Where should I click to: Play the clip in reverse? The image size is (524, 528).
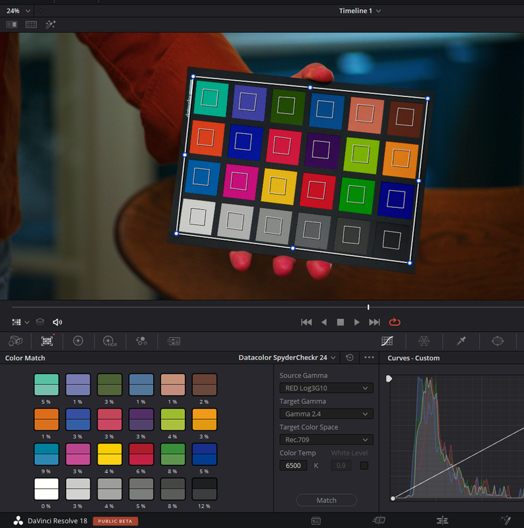pos(324,322)
